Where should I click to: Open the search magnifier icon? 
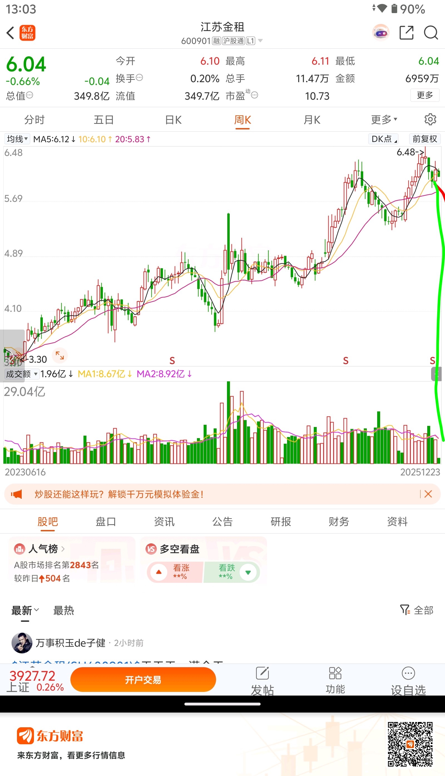click(431, 33)
